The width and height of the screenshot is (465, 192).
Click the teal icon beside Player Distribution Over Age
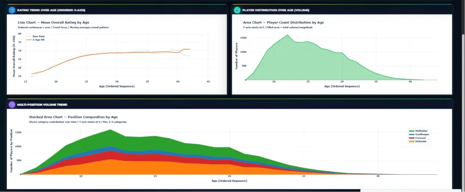(237, 10)
